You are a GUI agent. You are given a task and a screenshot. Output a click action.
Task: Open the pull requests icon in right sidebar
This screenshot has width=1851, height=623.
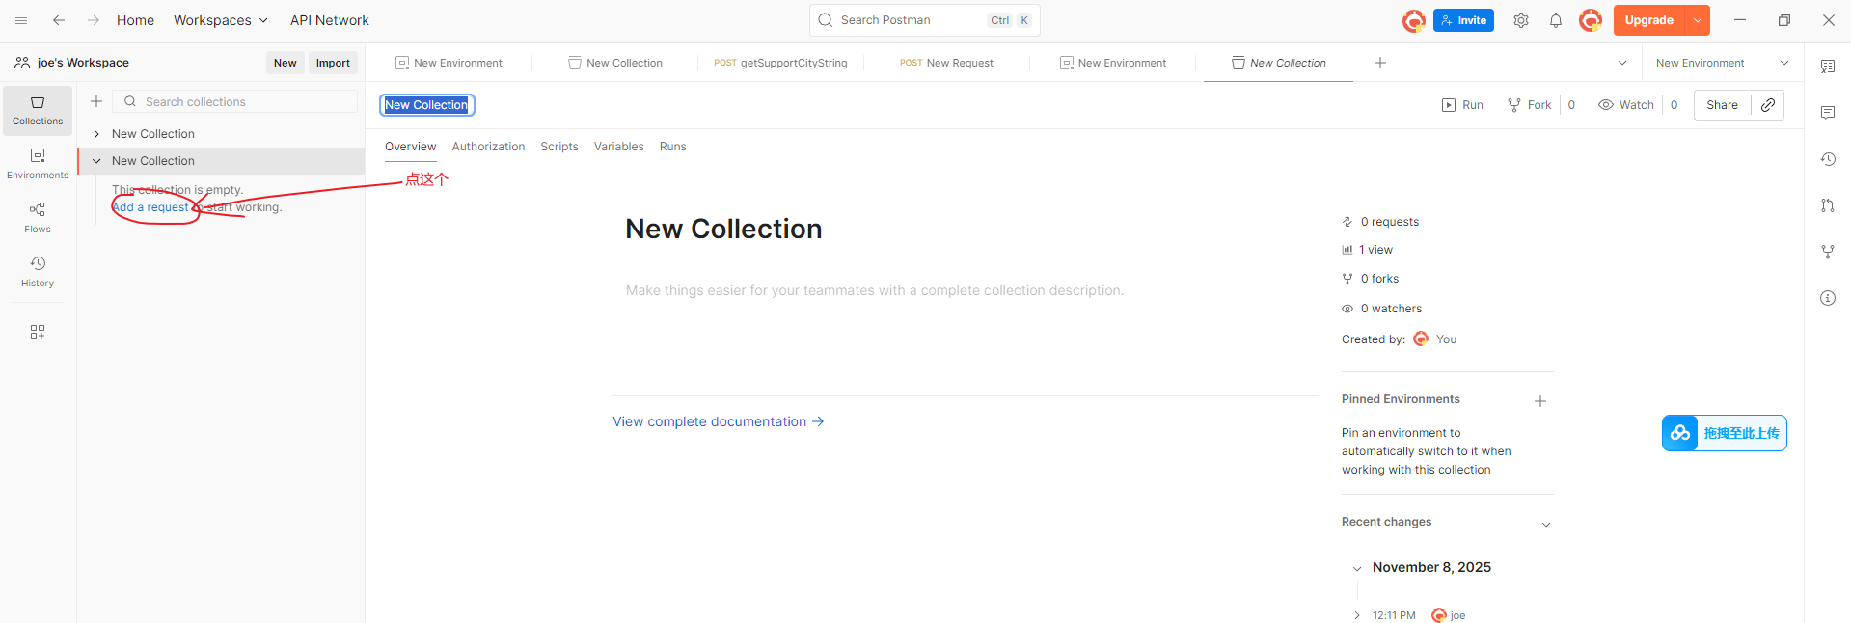pyautogui.click(x=1828, y=205)
